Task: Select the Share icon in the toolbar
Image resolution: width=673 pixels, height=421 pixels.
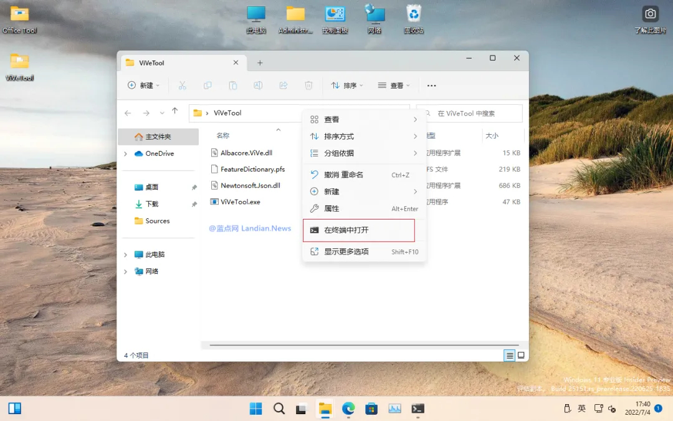Action: click(x=284, y=85)
